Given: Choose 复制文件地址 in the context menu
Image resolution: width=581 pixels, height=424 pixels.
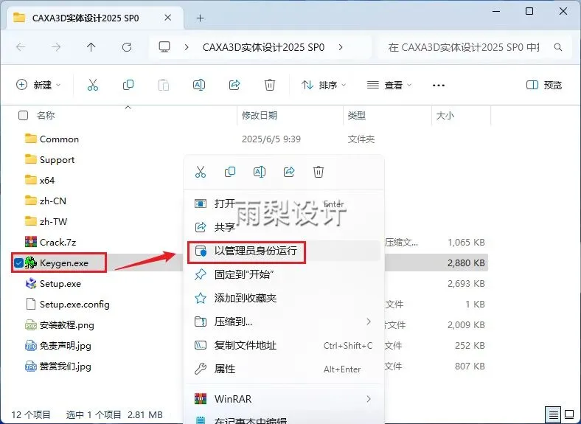Looking at the screenshot, I should 284,345.
